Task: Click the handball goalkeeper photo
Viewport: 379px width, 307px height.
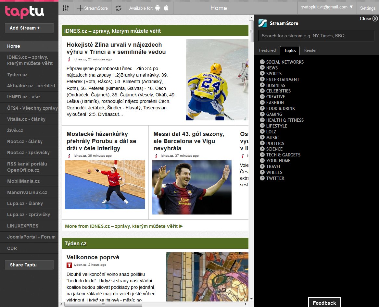Action: click(105, 185)
